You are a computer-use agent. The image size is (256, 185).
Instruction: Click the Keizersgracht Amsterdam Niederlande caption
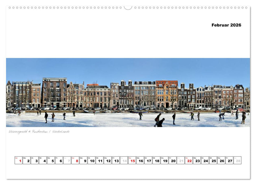[39, 131]
